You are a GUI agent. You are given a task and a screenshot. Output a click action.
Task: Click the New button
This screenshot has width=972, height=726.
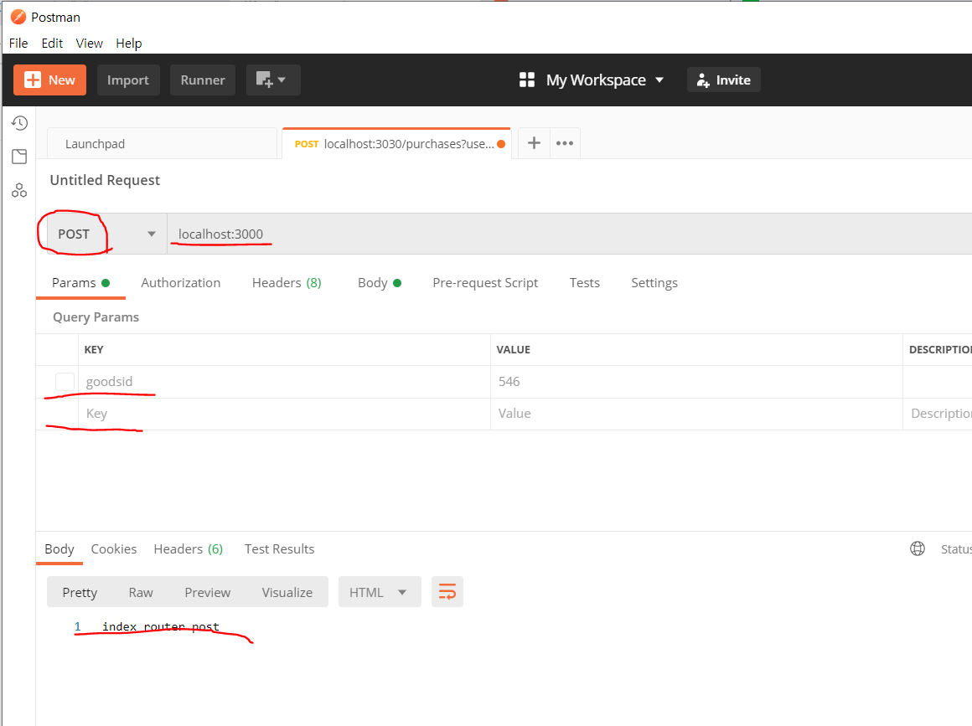[x=49, y=80]
